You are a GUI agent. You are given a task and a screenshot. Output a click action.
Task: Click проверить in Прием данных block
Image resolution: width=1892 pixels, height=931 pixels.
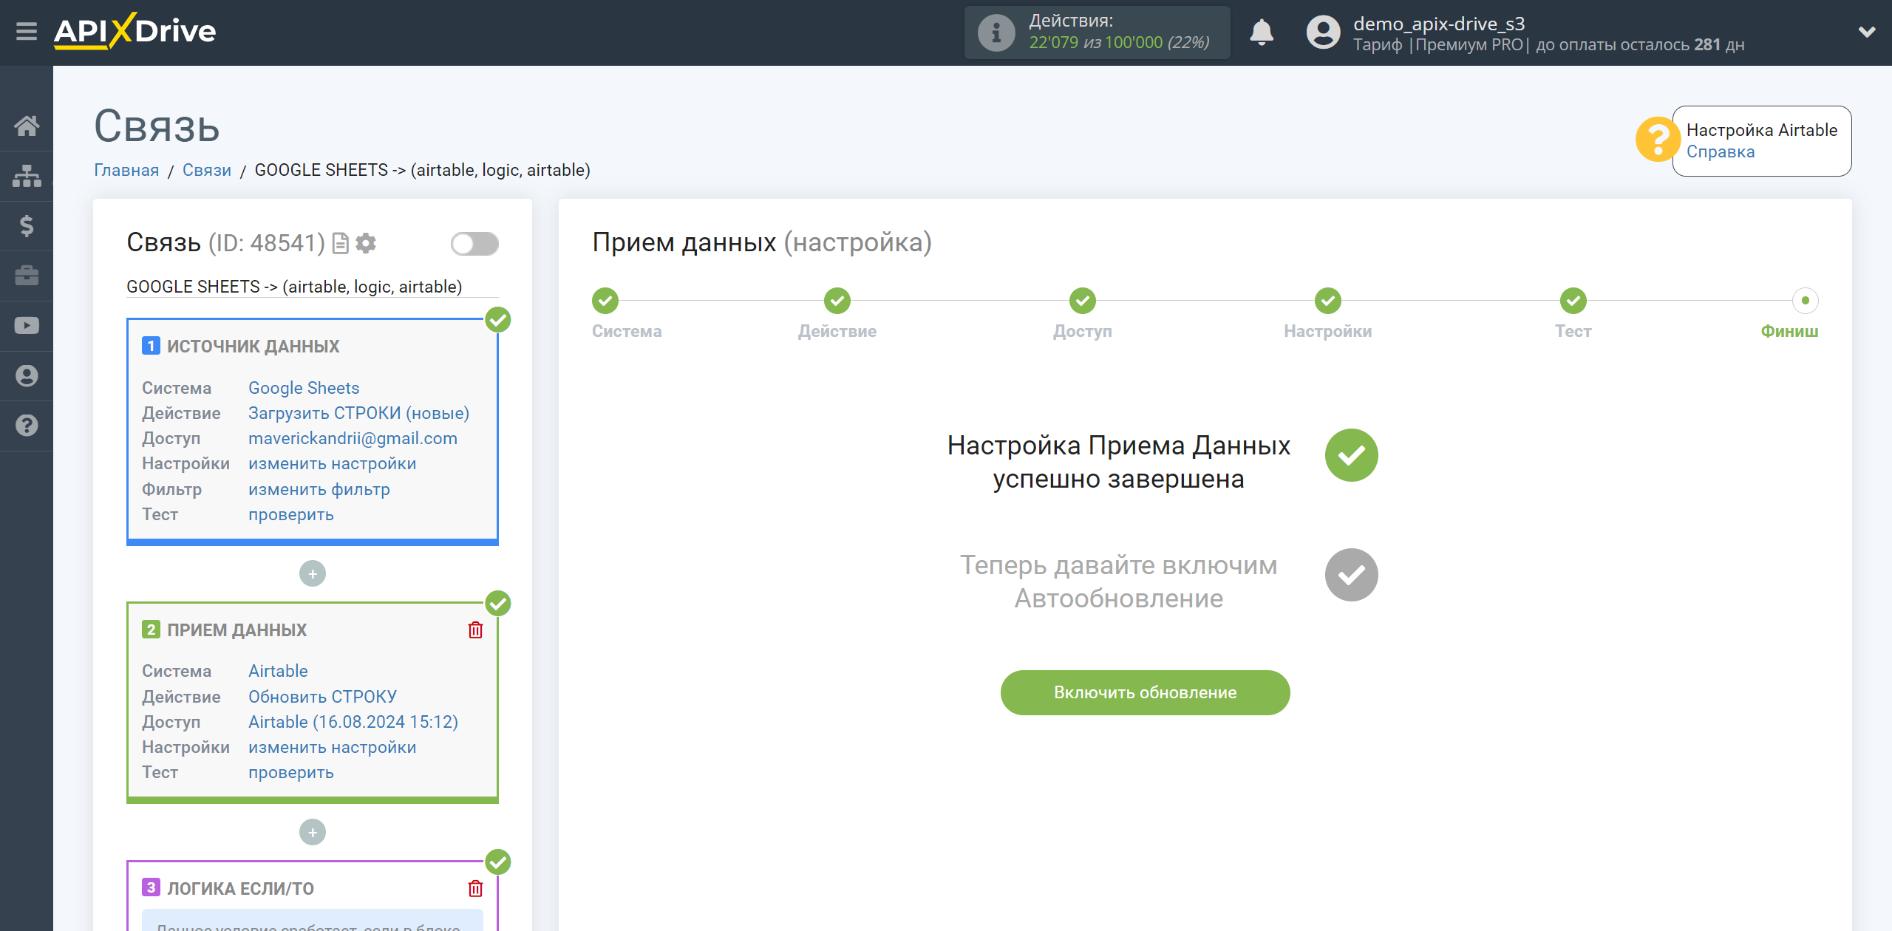click(x=290, y=772)
